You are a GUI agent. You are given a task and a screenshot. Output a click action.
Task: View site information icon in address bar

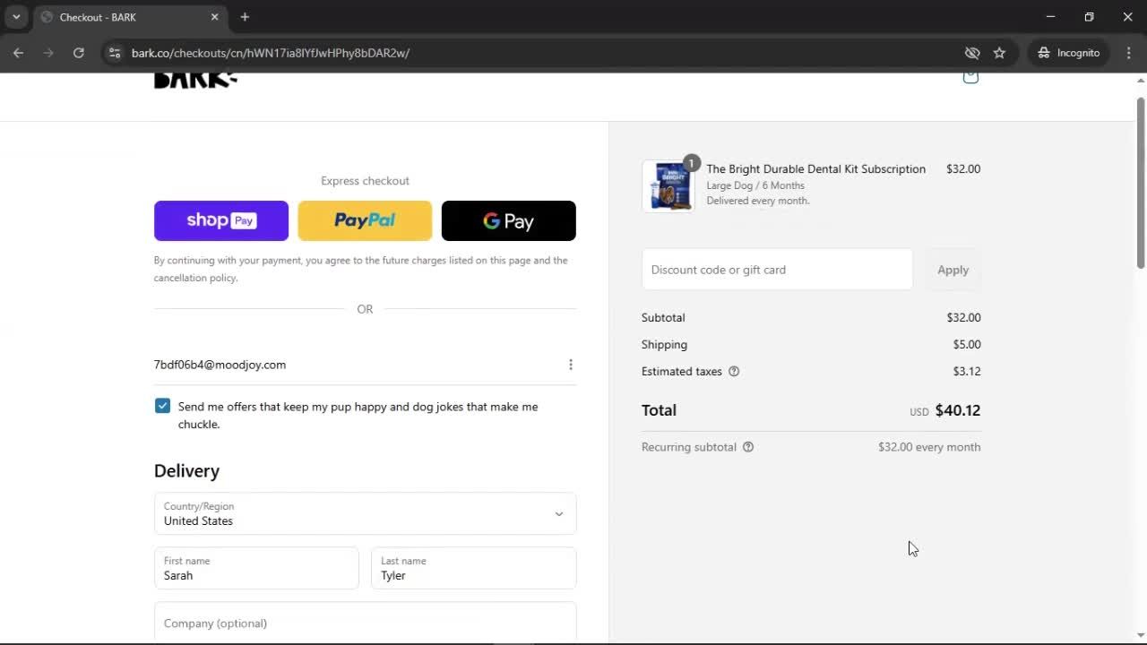point(114,53)
